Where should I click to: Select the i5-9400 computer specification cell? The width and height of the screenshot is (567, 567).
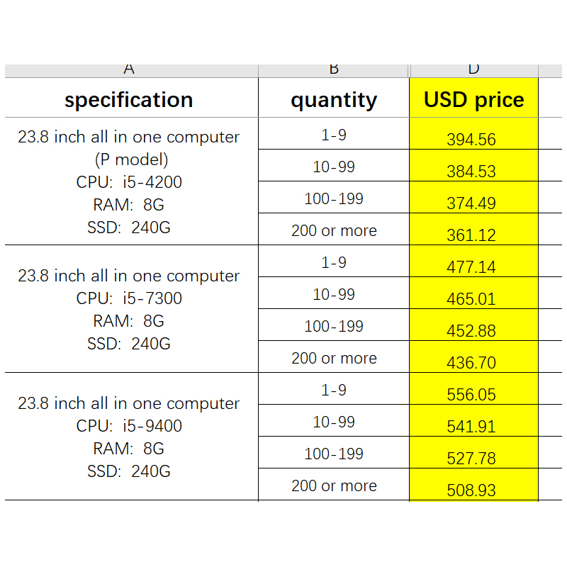tap(129, 437)
